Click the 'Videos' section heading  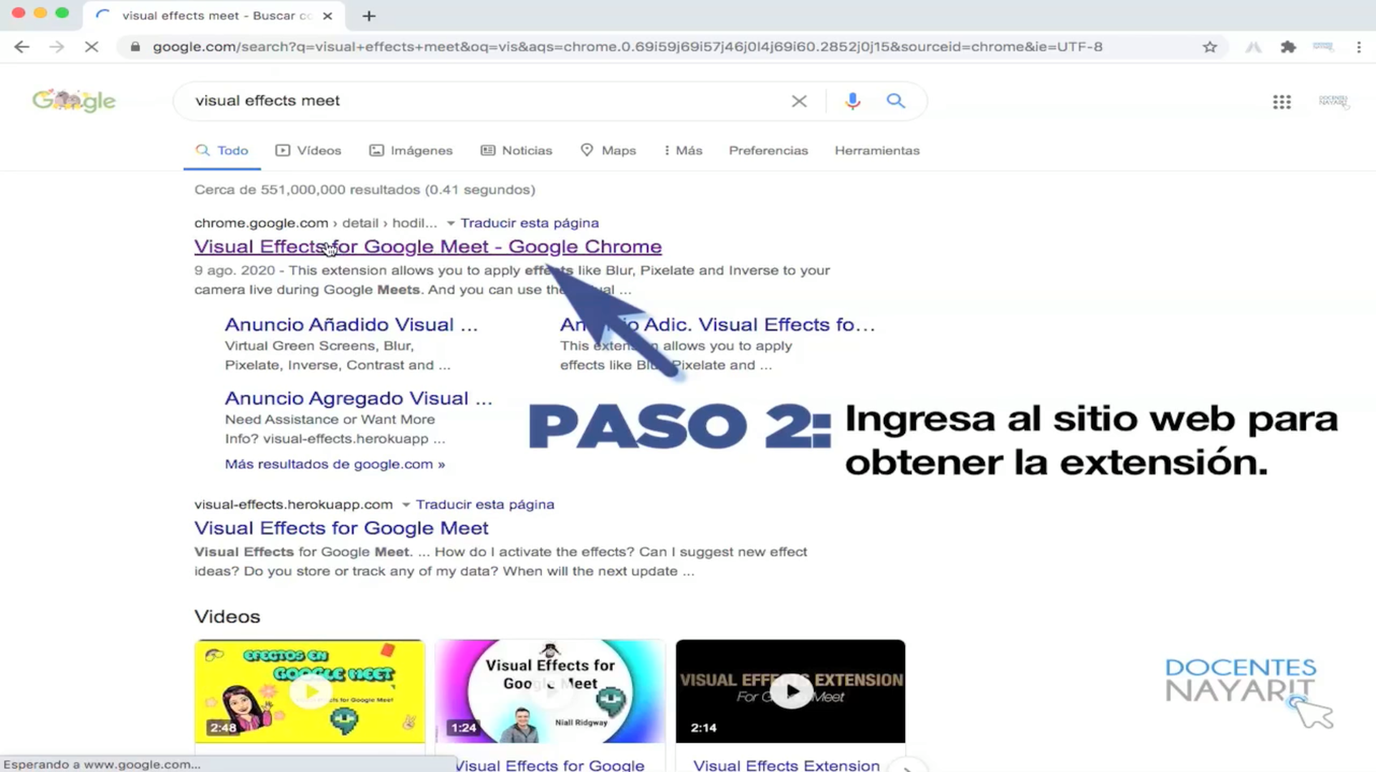227,617
